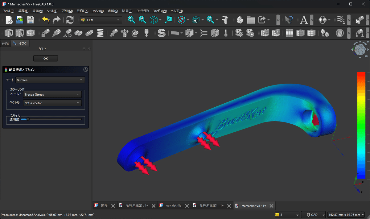Open the 求解(S) menu
370x219 pixels.
click(113, 11)
